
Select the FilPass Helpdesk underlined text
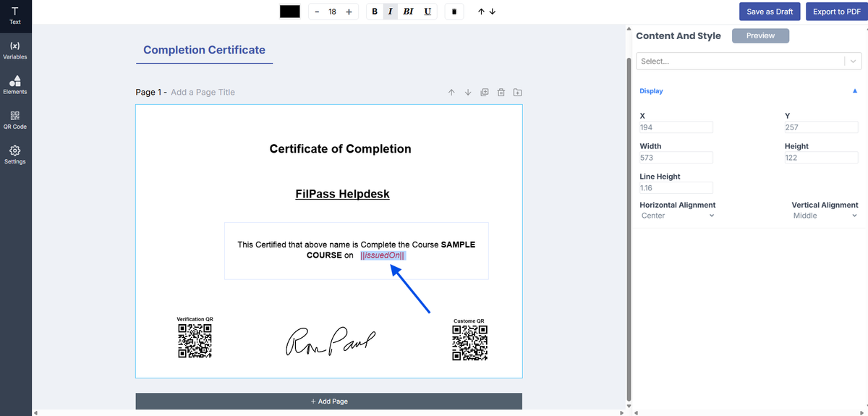pos(343,194)
